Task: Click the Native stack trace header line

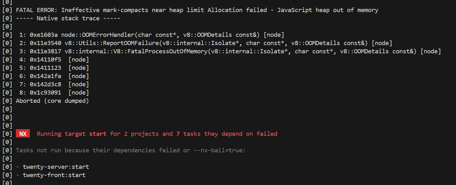Action: (x=68, y=18)
